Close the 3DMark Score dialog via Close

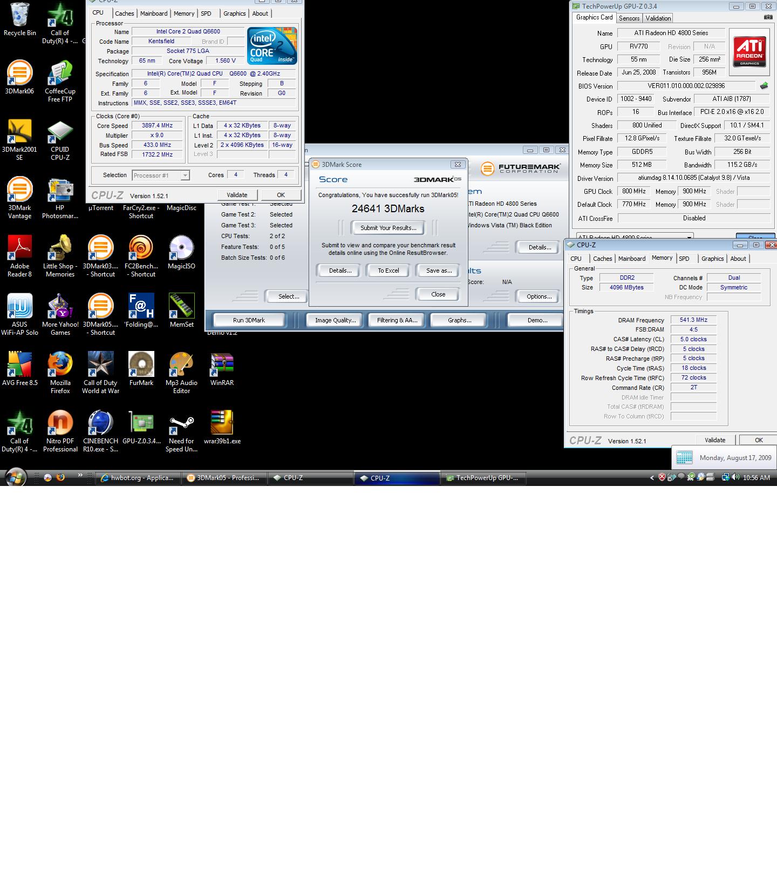pos(438,294)
